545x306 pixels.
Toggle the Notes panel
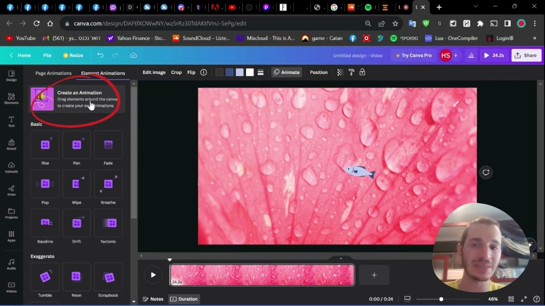point(153,299)
